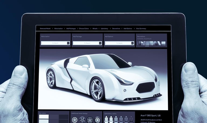Pick the darkest car color swatch in the top row
Viewport: 207px width, 123px height.
point(64,117)
